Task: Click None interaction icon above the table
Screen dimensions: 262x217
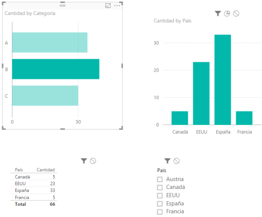Action: pyautogui.click(x=93, y=160)
